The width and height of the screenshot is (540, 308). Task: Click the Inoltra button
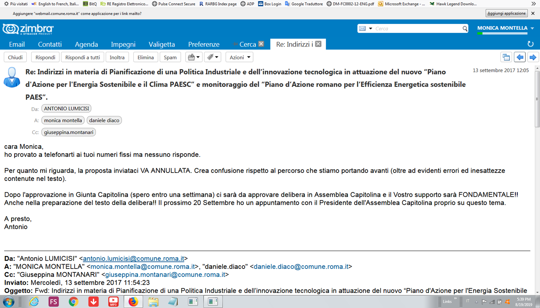pos(117,57)
